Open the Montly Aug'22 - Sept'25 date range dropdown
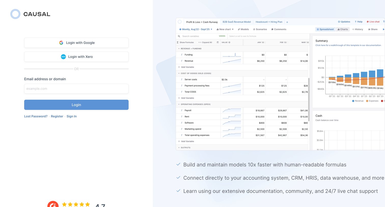 [196, 29]
